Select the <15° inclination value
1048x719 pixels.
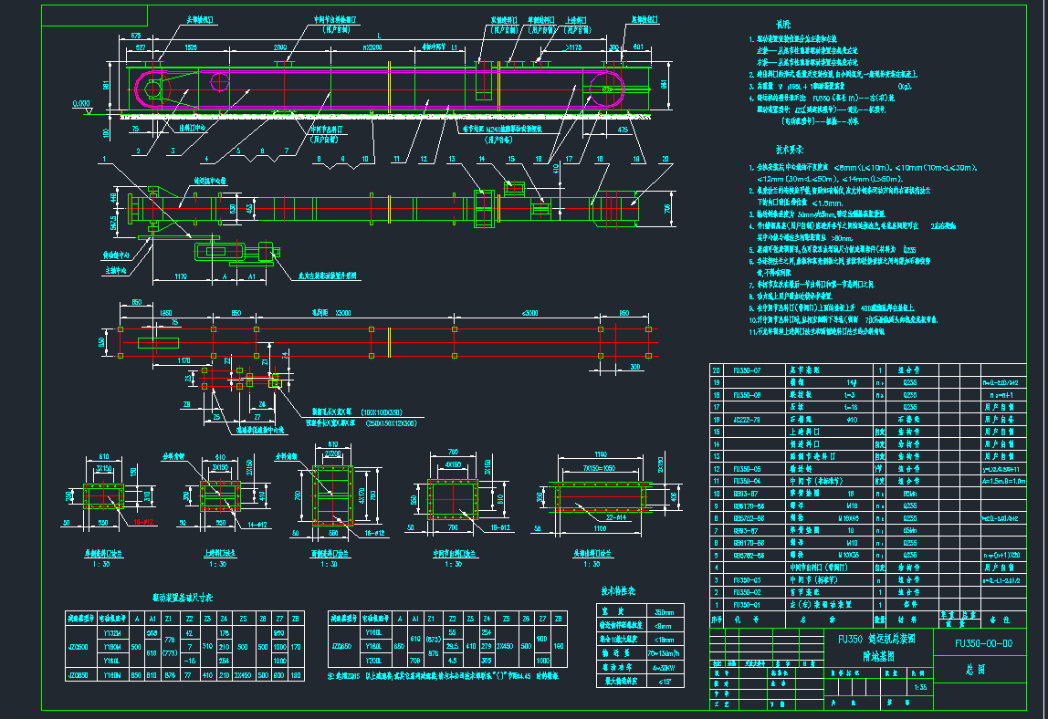[x=665, y=682]
